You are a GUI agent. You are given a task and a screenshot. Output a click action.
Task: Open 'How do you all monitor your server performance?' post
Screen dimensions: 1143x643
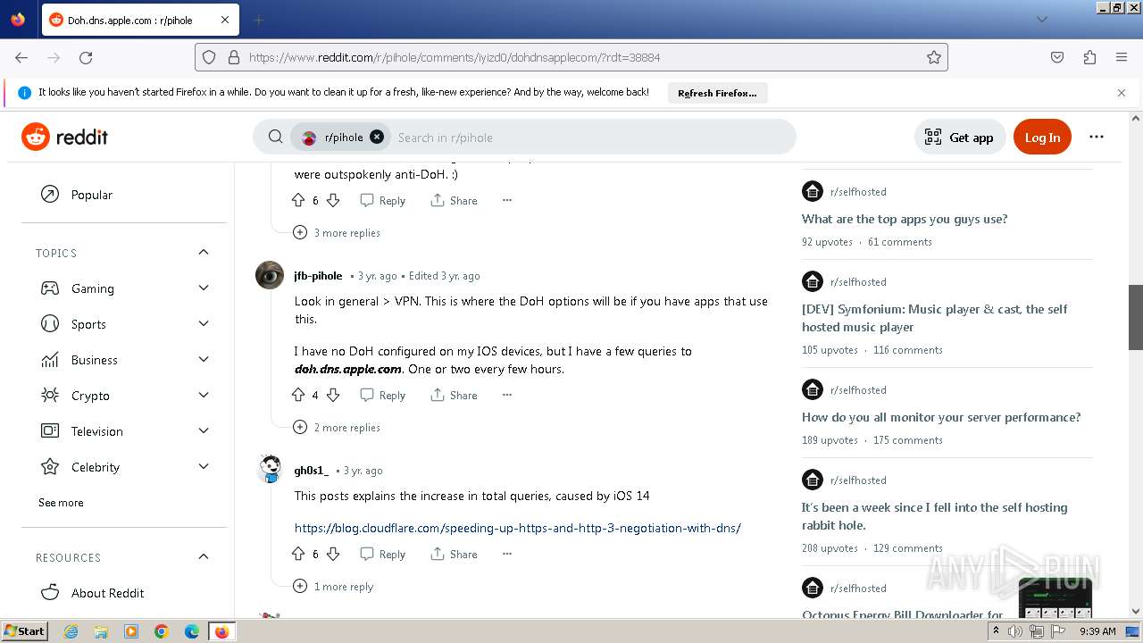[941, 417]
